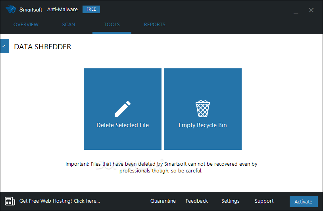Viewport: 323px width, 211px height.
Task: Click the newspaper icon in the footer
Action: point(10,201)
